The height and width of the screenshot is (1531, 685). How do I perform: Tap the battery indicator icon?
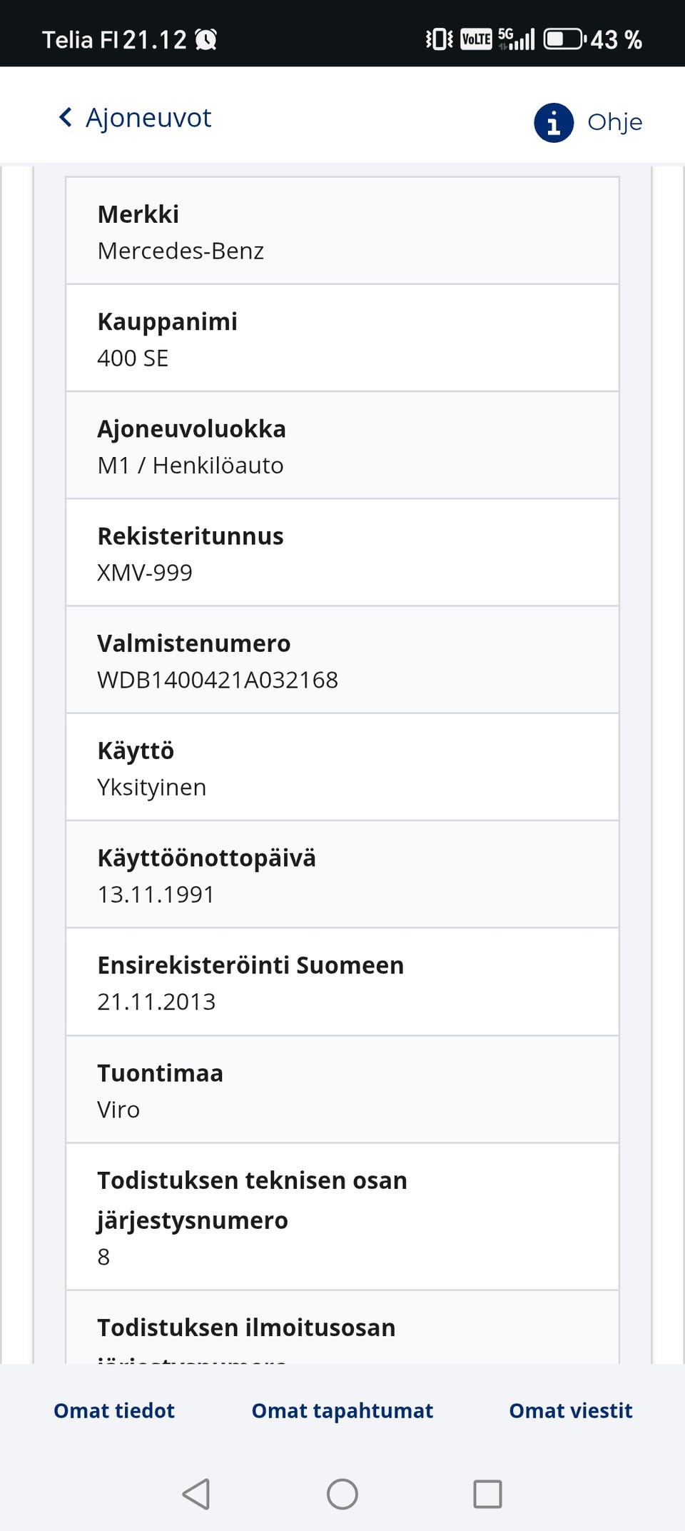[x=564, y=39]
